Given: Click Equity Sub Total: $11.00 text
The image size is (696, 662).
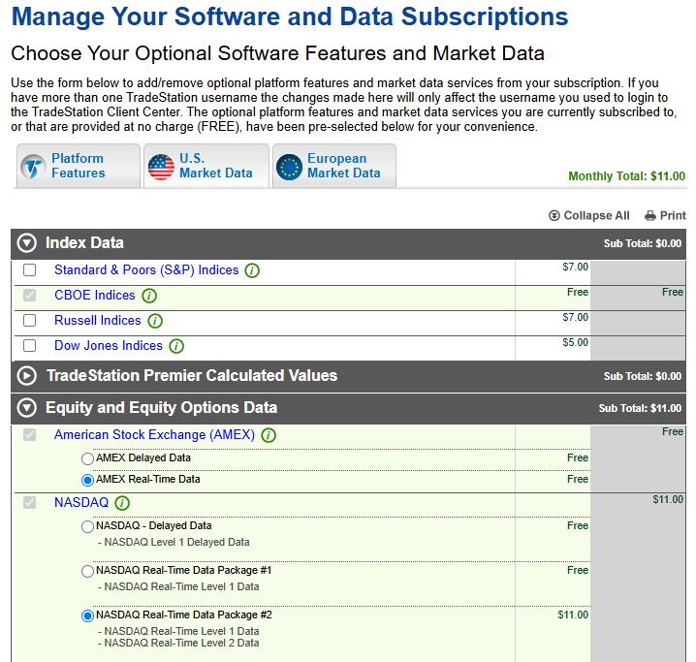Looking at the screenshot, I should (640, 408).
